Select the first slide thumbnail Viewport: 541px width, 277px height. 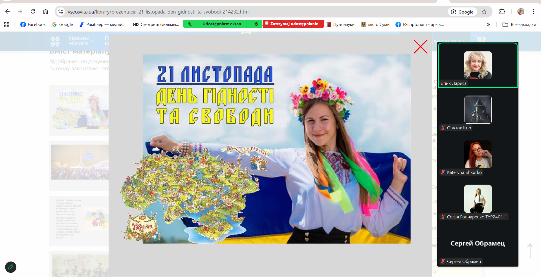79,110
